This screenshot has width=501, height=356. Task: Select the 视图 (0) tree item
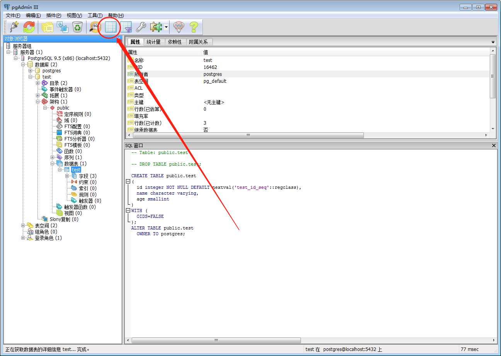pos(73,213)
